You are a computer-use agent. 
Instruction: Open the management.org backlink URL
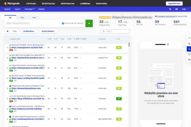click(28, 47)
